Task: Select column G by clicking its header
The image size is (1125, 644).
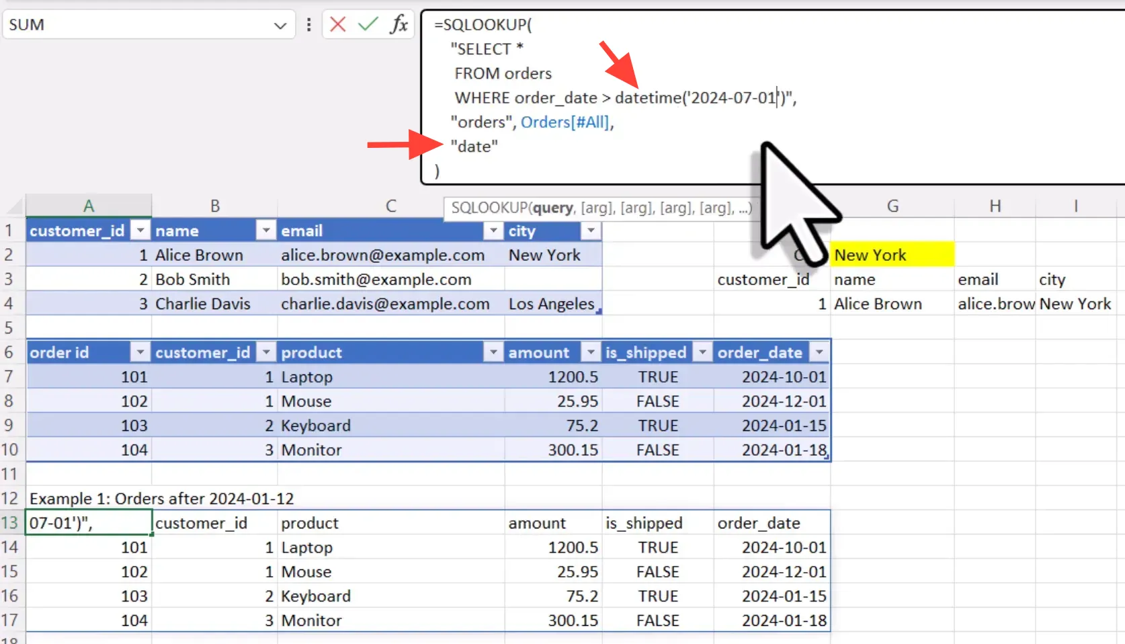Action: coord(892,206)
